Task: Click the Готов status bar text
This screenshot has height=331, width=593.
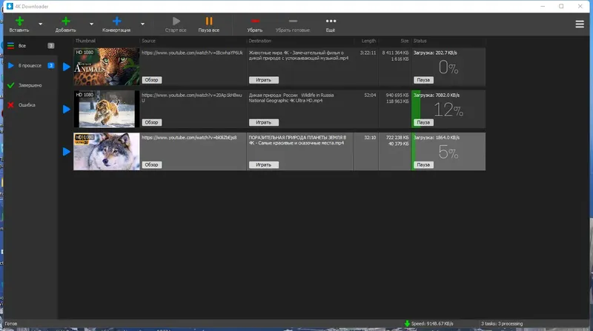Action: click(11, 324)
